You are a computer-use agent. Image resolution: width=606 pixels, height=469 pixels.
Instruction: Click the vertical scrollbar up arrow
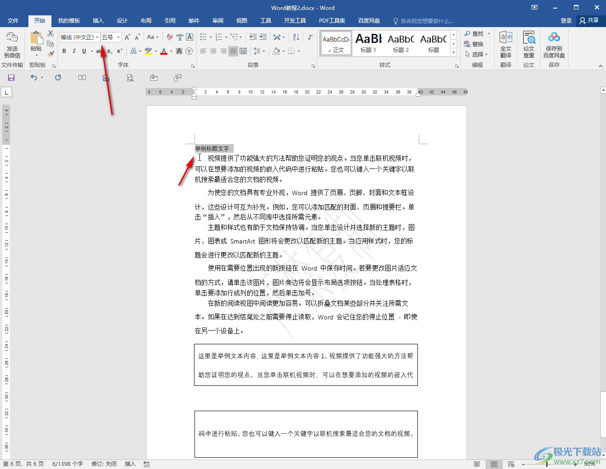point(603,90)
